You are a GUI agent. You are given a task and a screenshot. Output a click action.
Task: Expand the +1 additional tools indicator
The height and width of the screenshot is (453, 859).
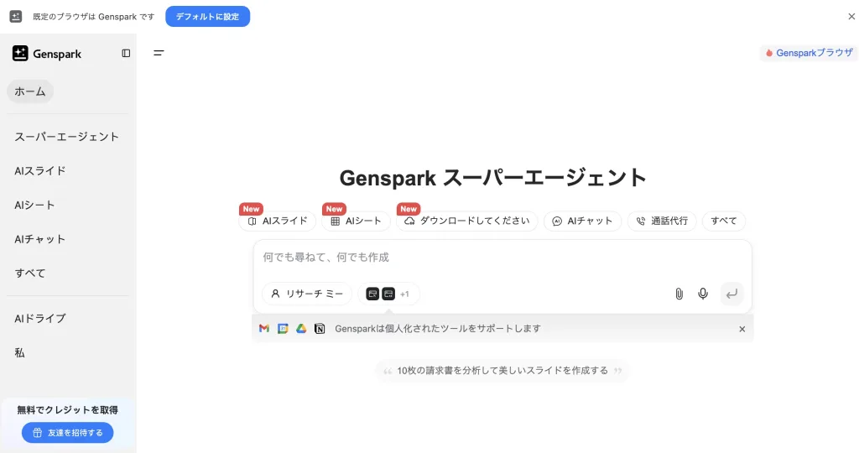tap(404, 294)
